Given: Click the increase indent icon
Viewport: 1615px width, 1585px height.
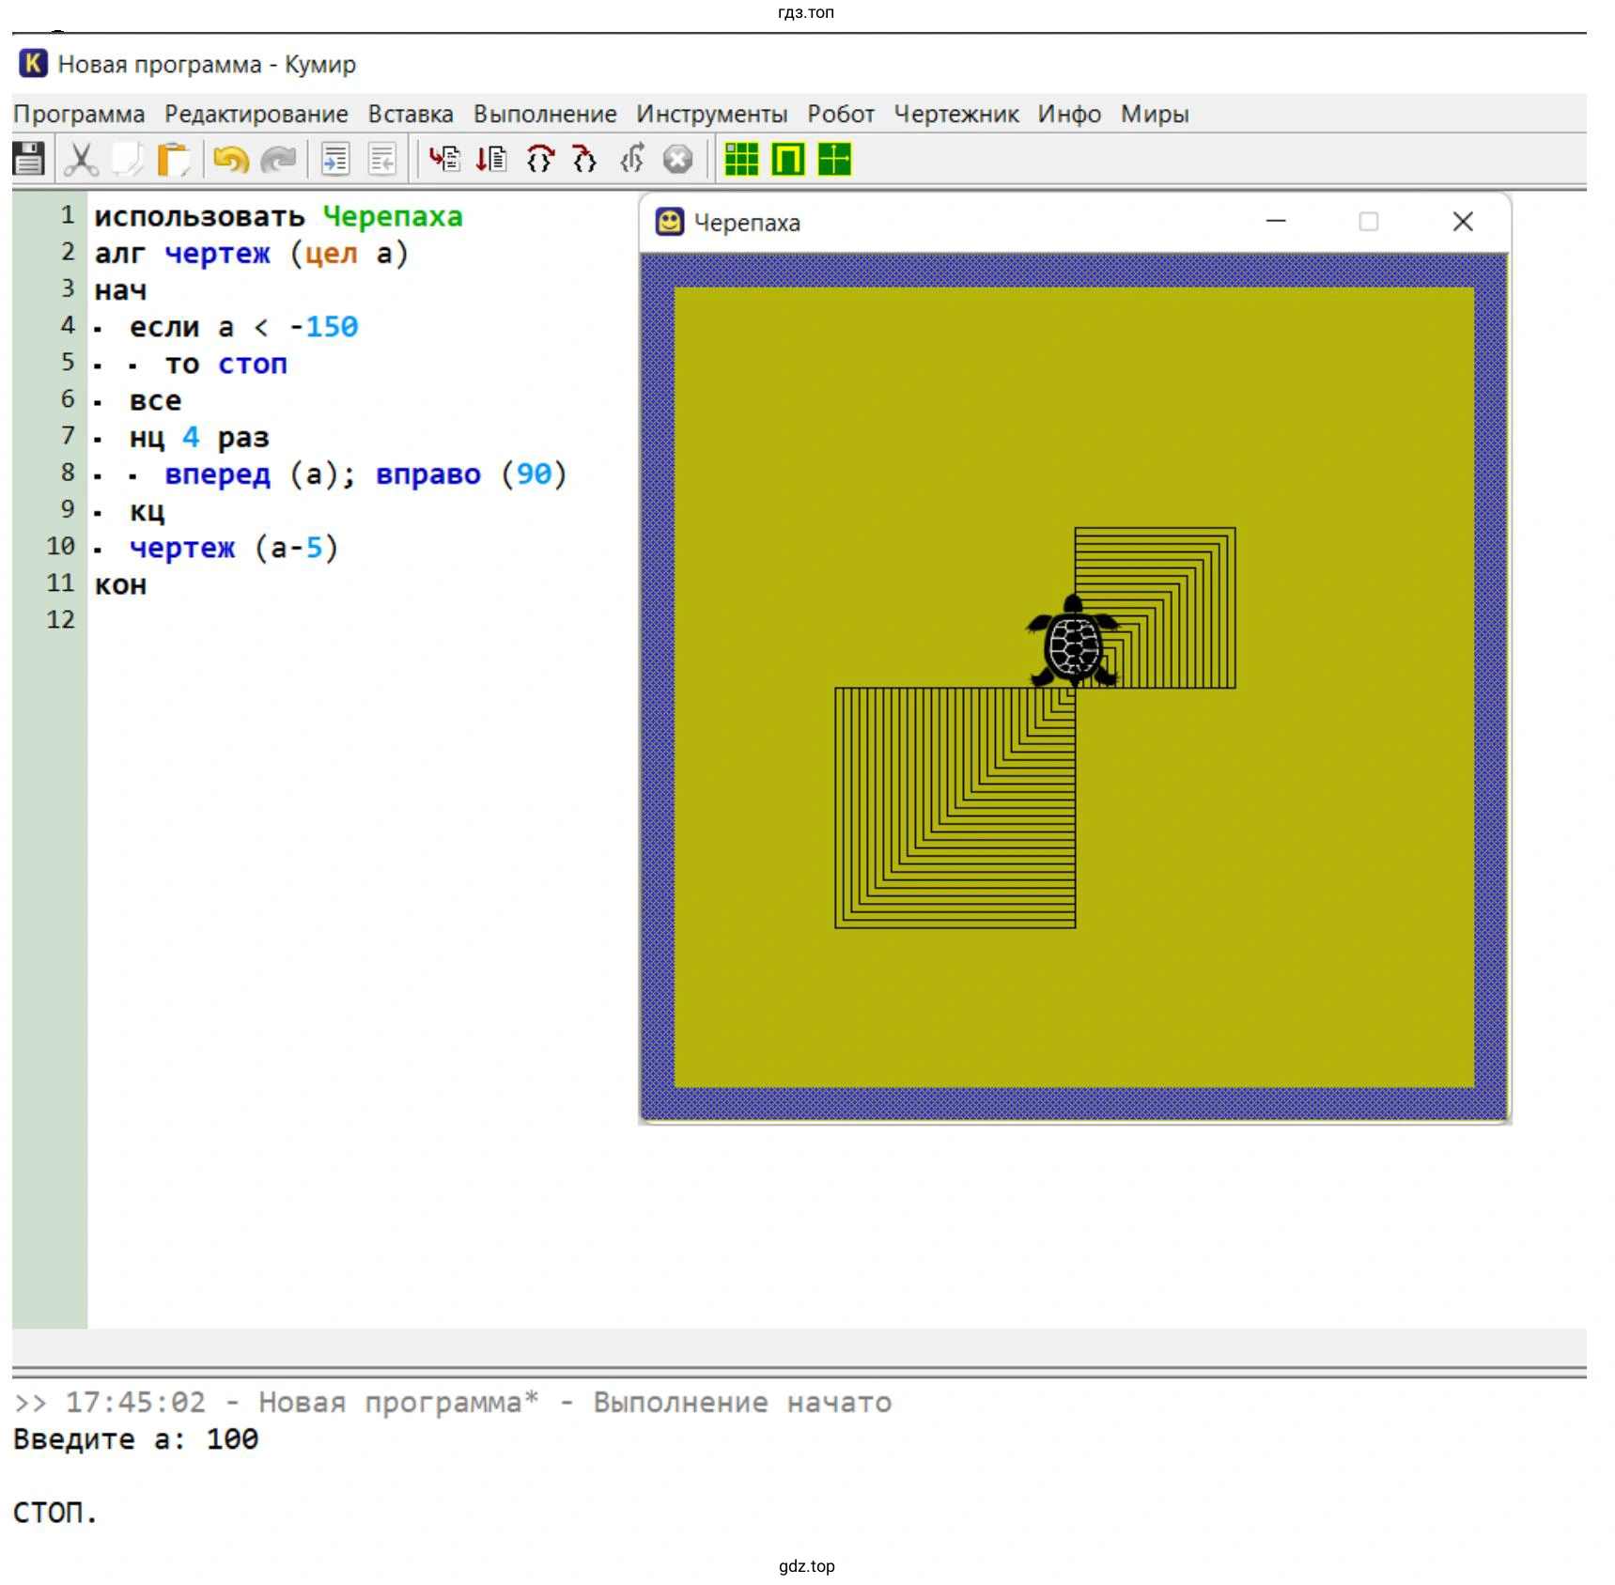Looking at the screenshot, I should tap(335, 159).
